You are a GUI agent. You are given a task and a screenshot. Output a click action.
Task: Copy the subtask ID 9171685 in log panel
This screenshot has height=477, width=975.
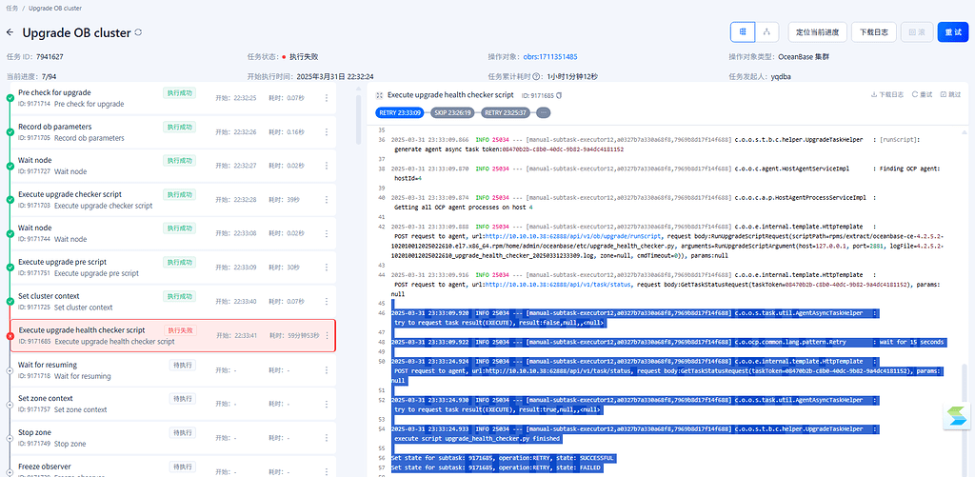pos(559,95)
